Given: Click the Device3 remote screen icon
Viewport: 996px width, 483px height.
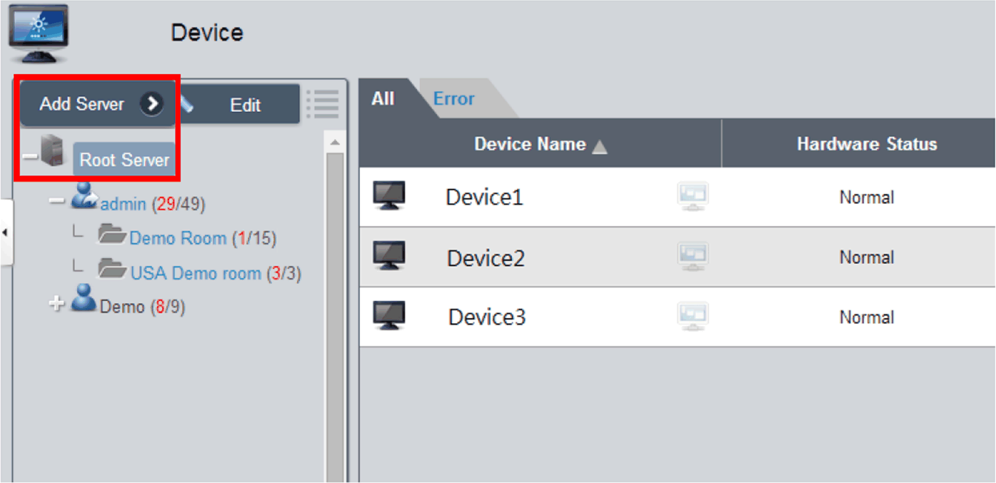Looking at the screenshot, I should 693,317.
